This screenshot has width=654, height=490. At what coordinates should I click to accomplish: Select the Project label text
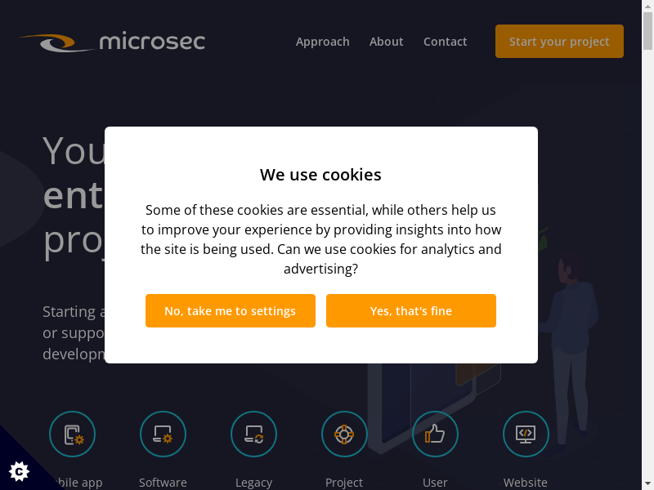tap(344, 482)
